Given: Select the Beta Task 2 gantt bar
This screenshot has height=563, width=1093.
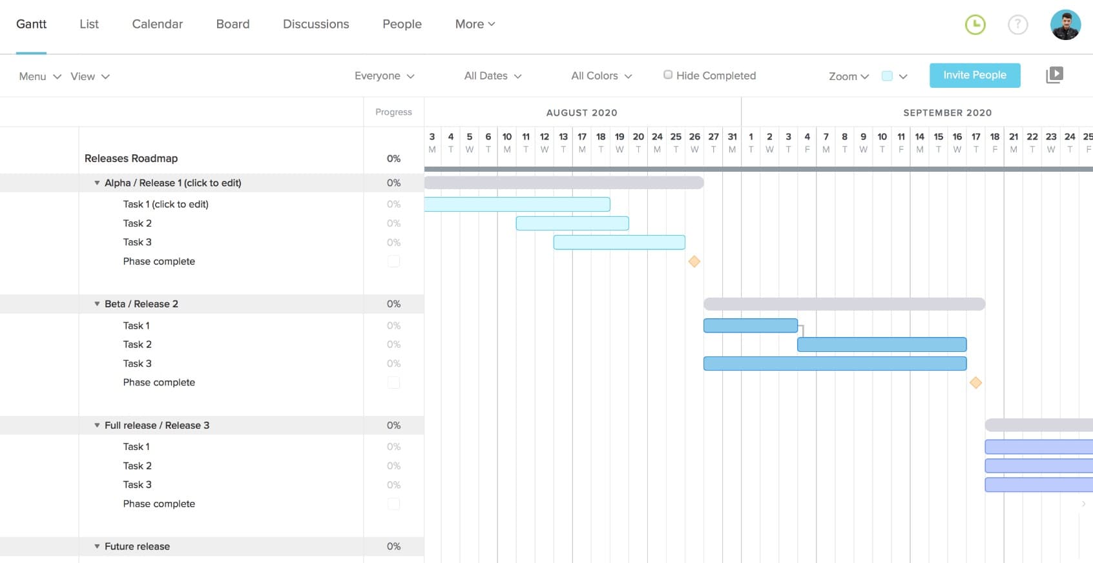Looking at the screenshot, I should (881, 345).
